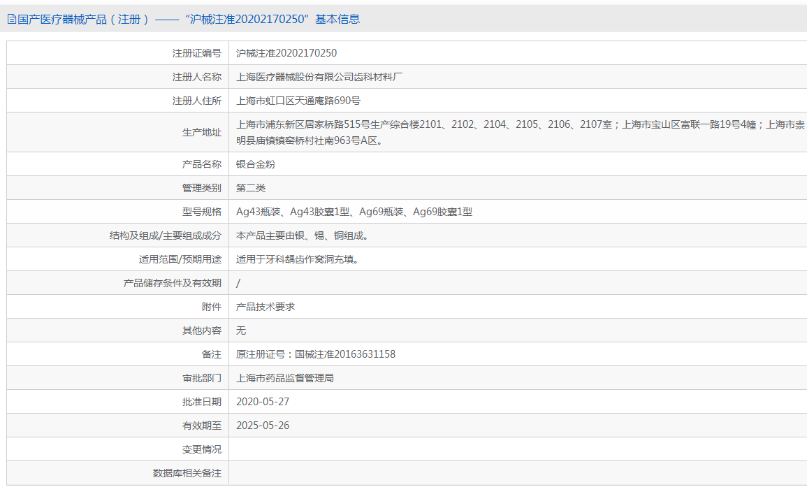Select the text 本产品主要由银、锡、铜组成。
Screen dimensions: 807x487
pos(304,235)
